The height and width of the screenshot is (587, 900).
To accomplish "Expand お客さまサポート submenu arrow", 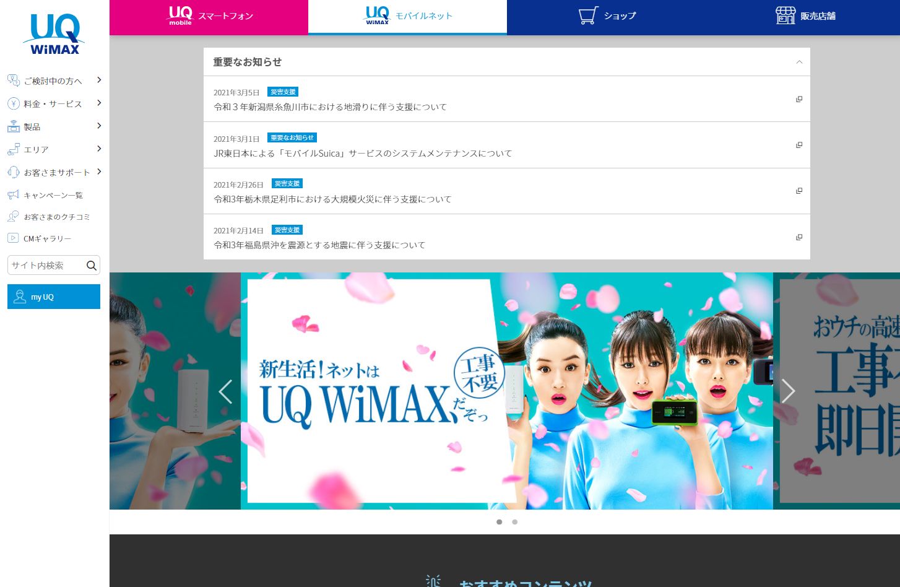I will (99, 172).
